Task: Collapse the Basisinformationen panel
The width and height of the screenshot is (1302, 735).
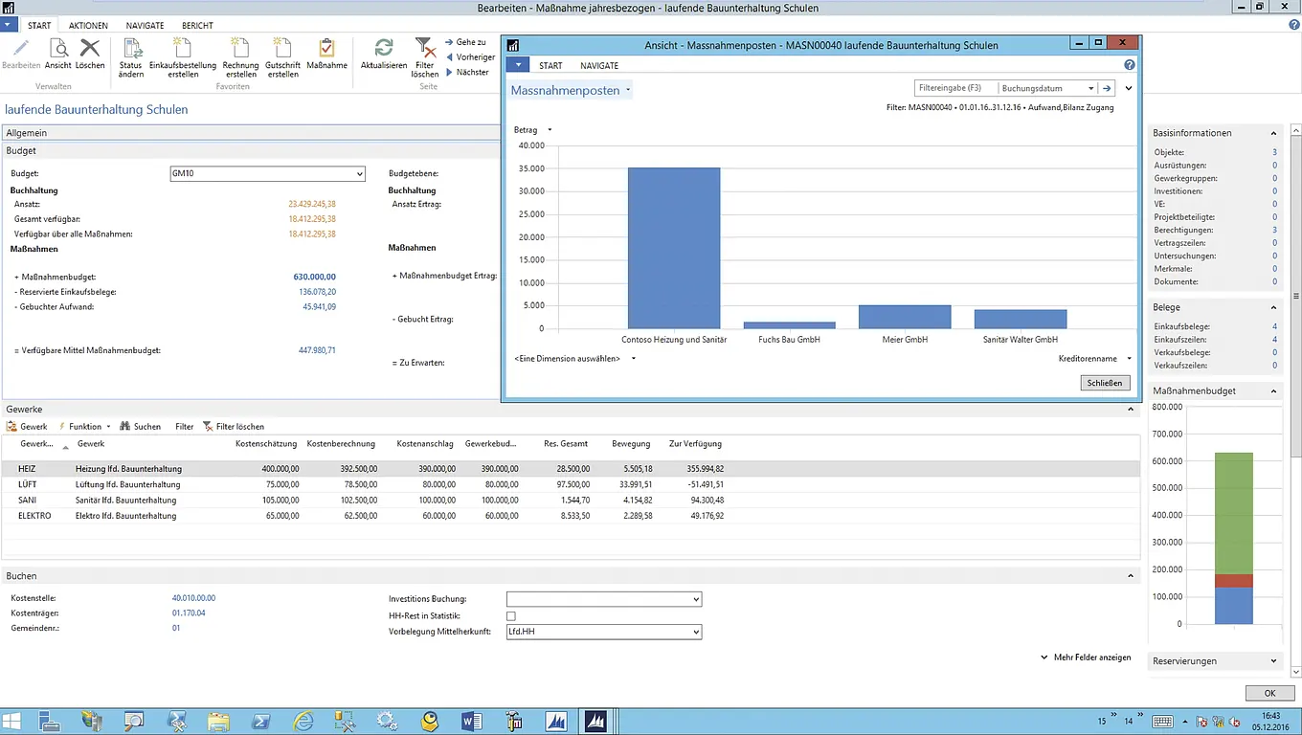Action: (1273, 133)
